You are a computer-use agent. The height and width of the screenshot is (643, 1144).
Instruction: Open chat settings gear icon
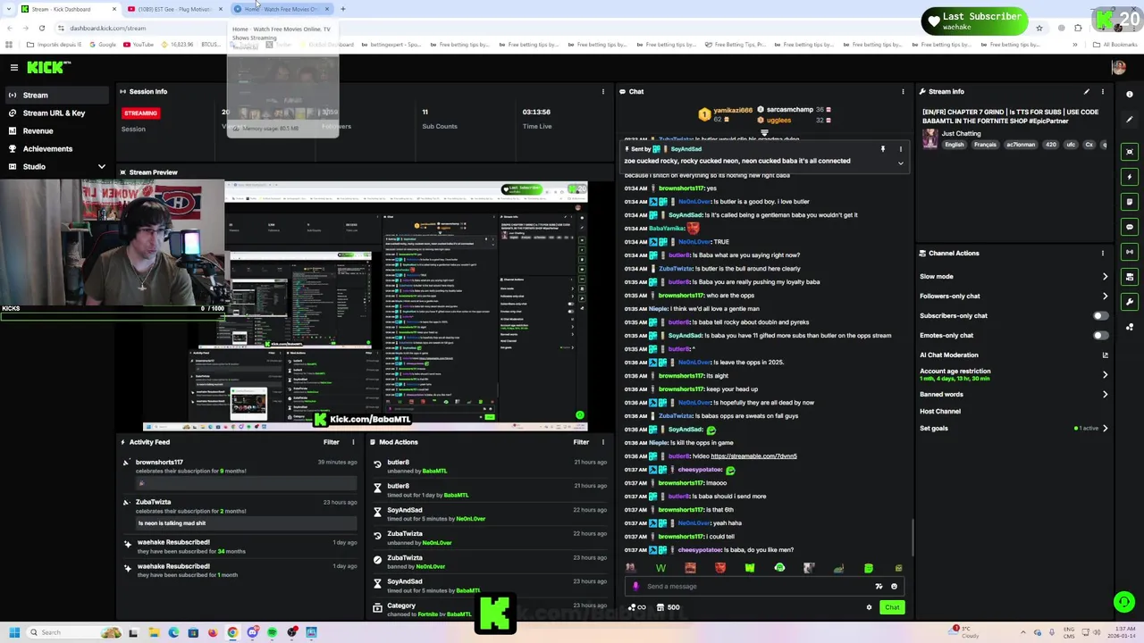[x=869, y=608]
